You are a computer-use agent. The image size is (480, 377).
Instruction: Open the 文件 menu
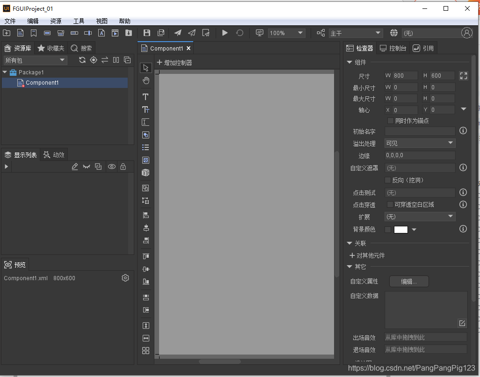10,21
